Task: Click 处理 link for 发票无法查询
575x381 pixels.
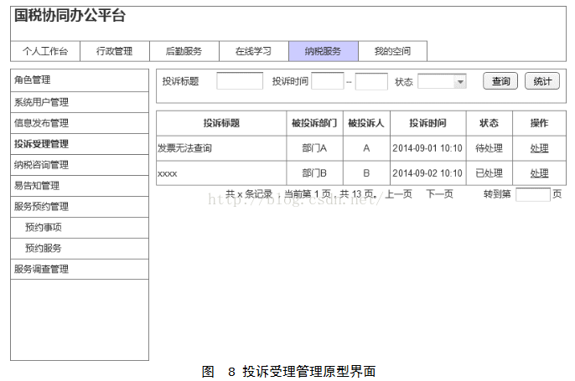Action: 540,148
